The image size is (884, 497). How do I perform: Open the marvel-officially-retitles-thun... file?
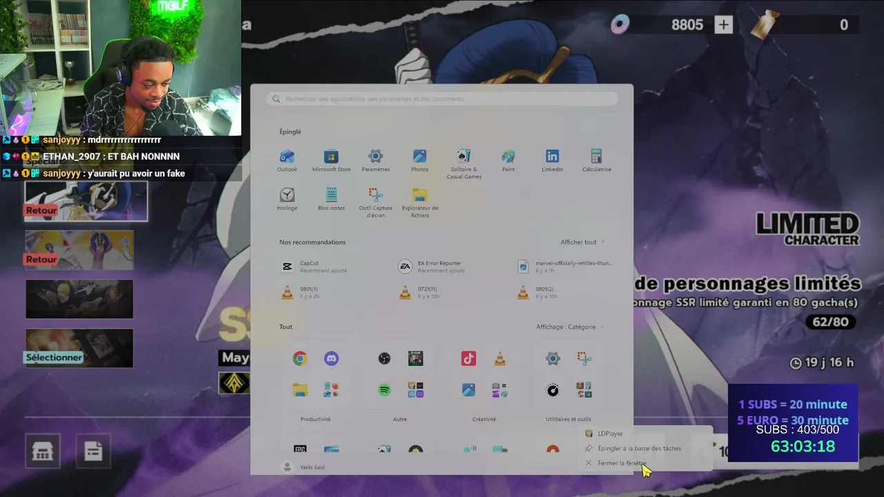tap(565, 266)
